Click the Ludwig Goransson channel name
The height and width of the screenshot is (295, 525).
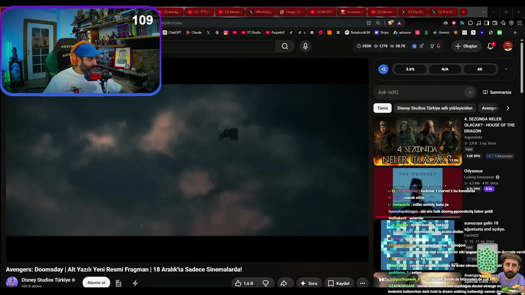point(479,177)
